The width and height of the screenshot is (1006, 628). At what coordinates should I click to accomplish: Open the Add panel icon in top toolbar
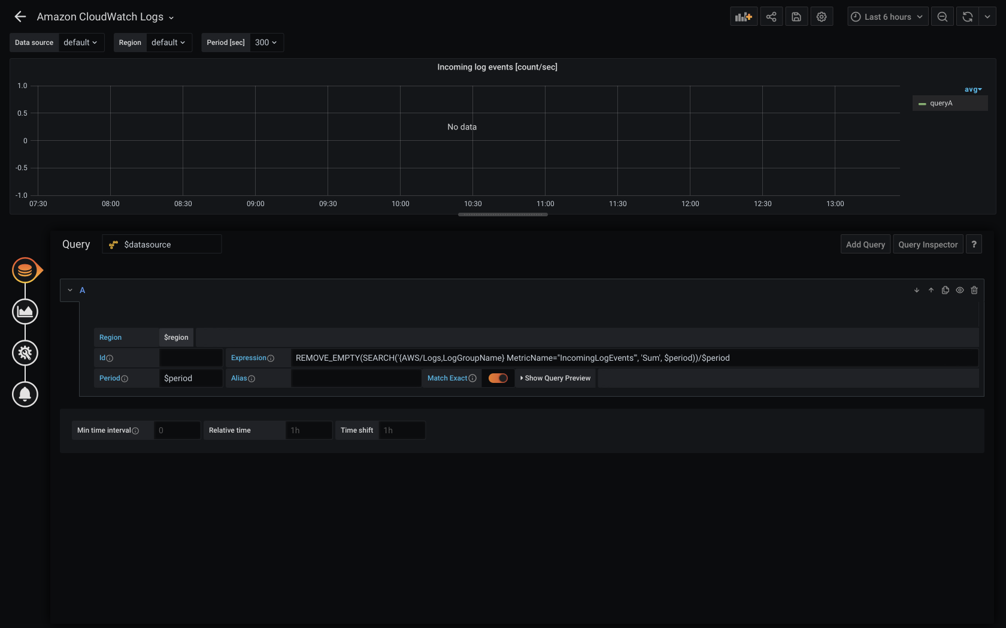click(x=743, y=16)
